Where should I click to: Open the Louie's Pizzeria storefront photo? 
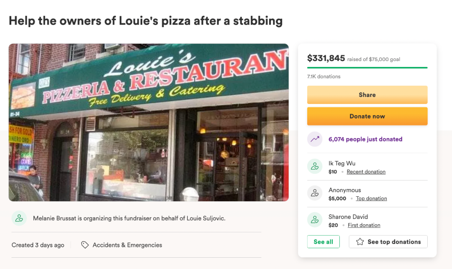[149, 122]
